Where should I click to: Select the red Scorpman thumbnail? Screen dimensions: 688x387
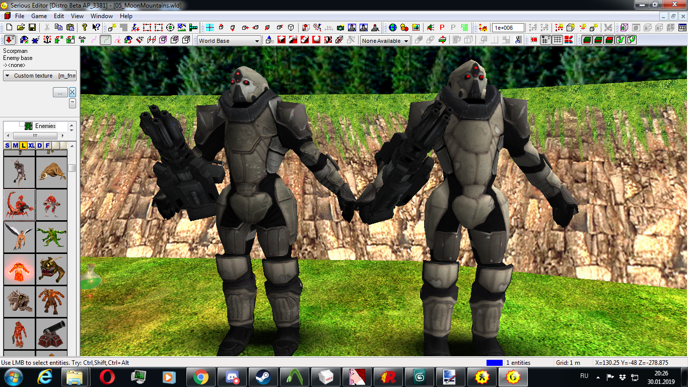[x=20, y=205]
